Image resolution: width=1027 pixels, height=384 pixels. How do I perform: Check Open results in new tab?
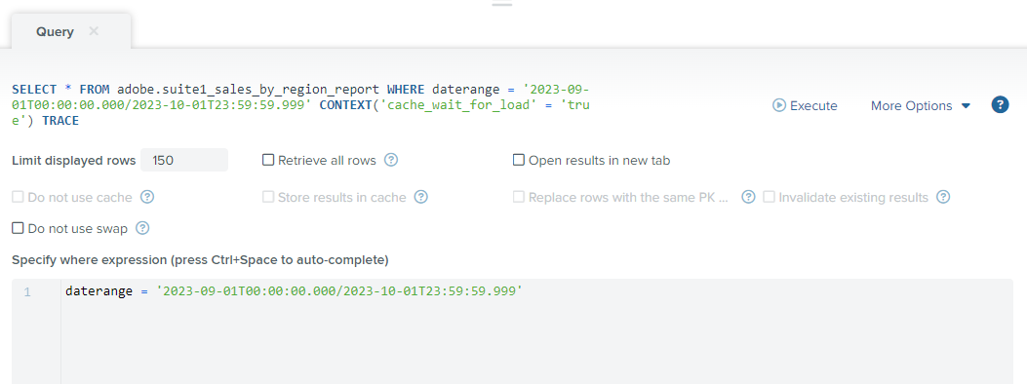click(x=519, y=160)
